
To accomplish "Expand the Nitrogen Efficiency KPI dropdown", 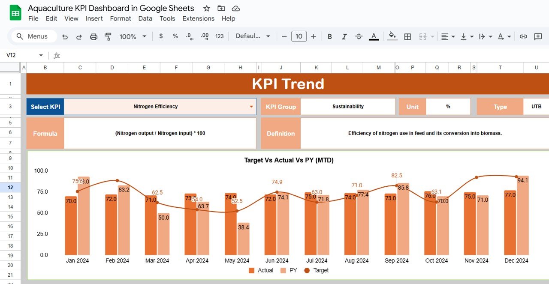I will 251,107.
